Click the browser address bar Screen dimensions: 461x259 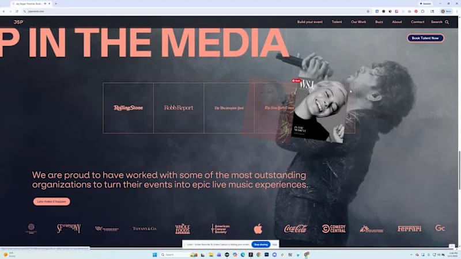coord(194,11)
